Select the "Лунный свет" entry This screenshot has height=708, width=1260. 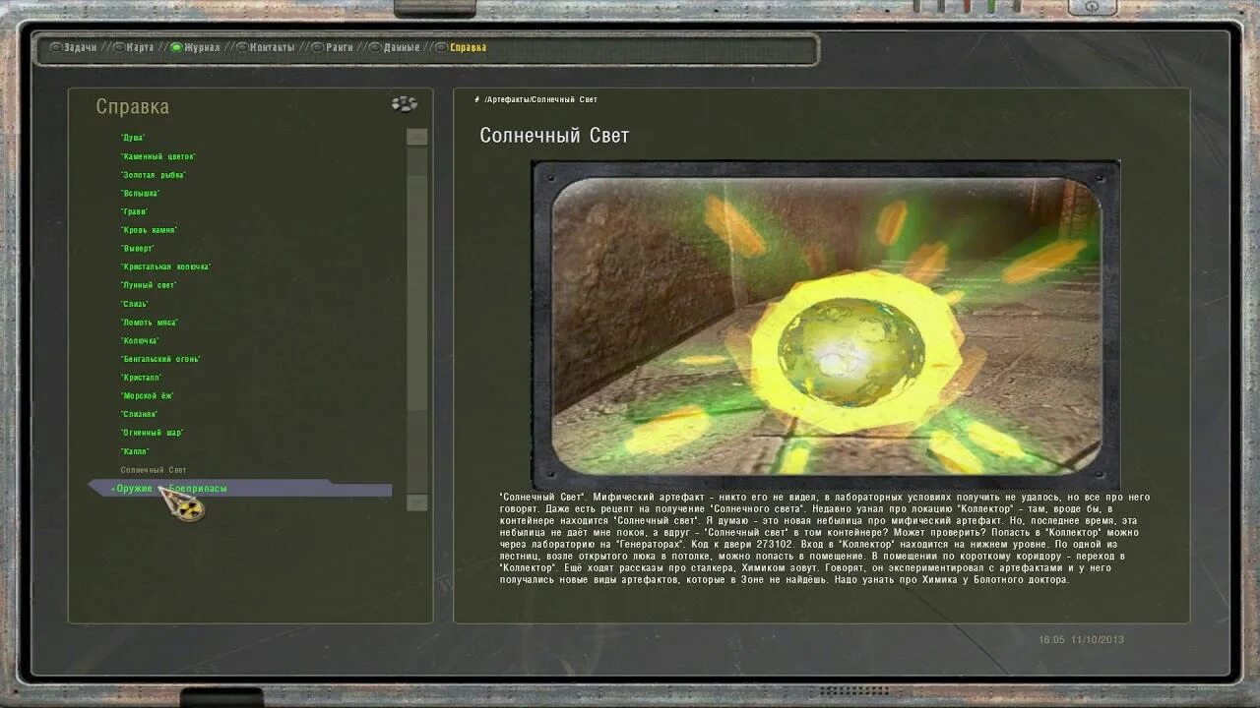(149, 285)
